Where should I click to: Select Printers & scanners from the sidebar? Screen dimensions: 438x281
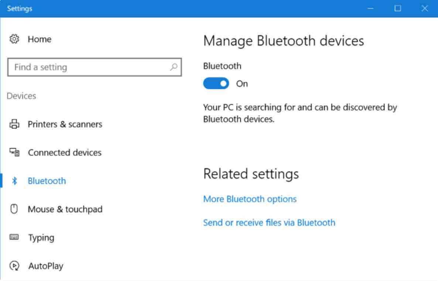point(65,124)
